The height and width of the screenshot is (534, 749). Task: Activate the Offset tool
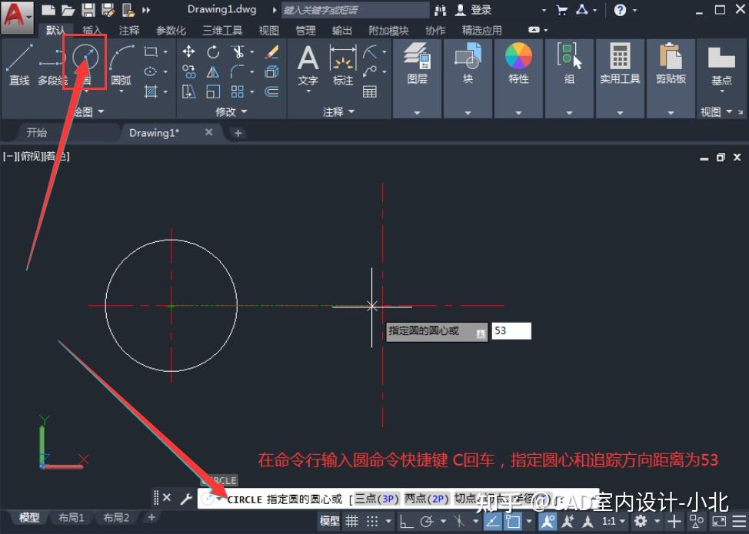(271, 91)
